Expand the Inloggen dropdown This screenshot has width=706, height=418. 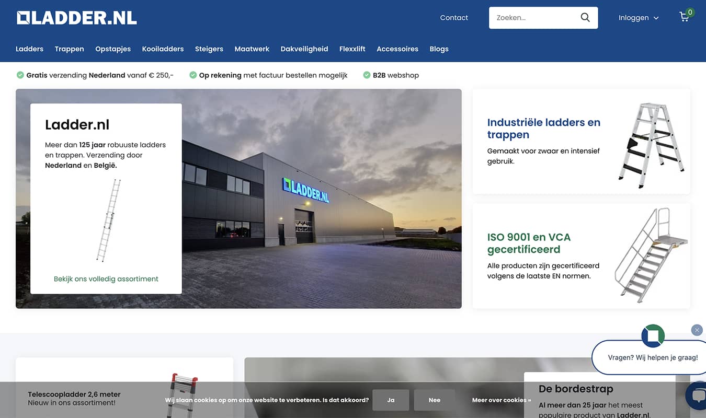[x=639, y=18]
